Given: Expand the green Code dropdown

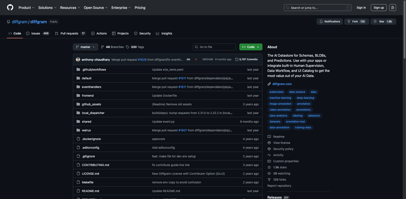Looking at the screenshot, I should (x=250, y=47).
